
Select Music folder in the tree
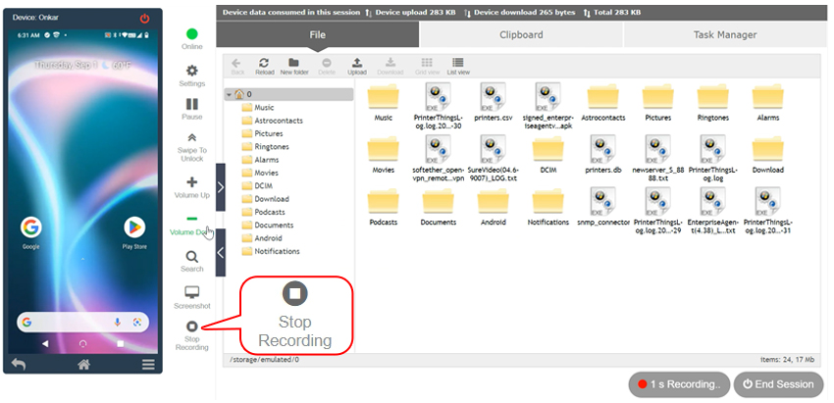tap(258, 108)
